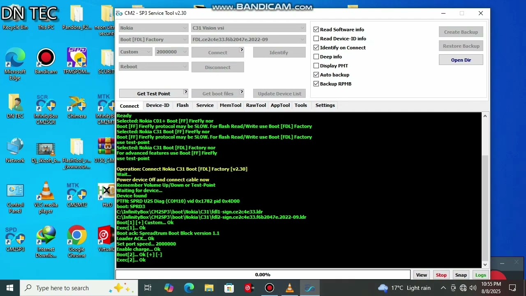Open Task View from the taskbar
The height and width of the screenshot is (296, 526).
click(x=148, y=288)
